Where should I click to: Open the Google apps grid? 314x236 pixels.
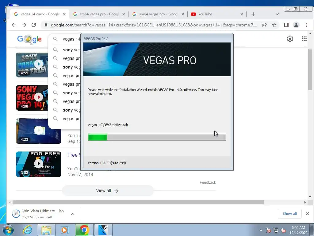(x=304, y=38)
